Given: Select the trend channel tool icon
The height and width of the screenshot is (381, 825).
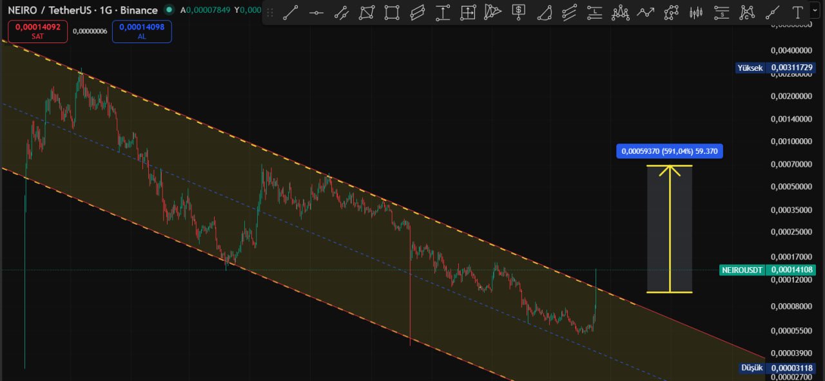Looking at the screenshot, I should point(342,12).
